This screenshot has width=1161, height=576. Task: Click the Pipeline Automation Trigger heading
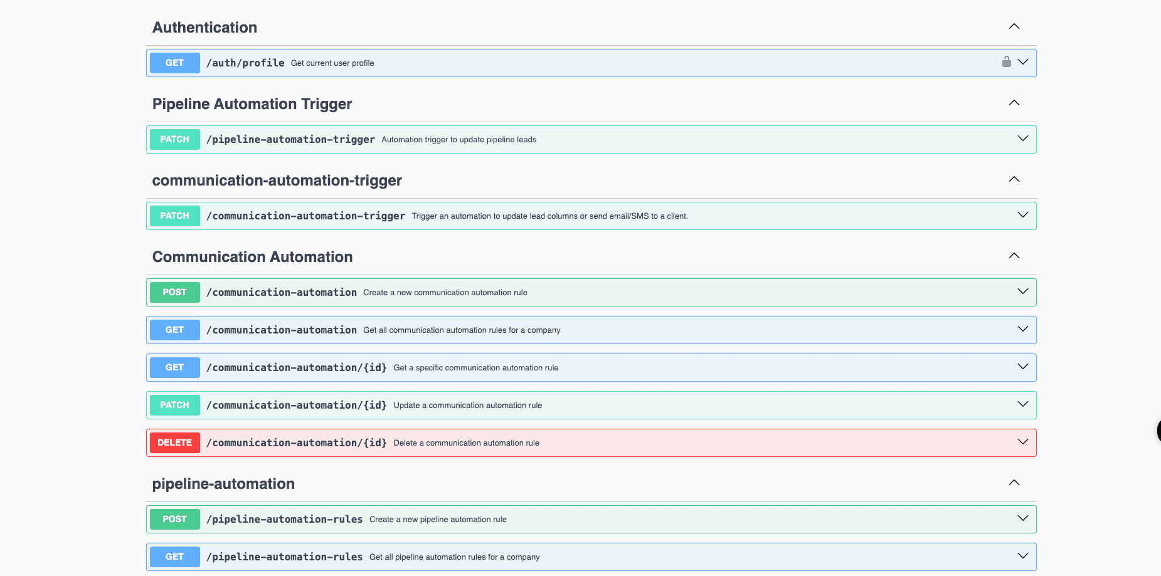tap(252, 104)
